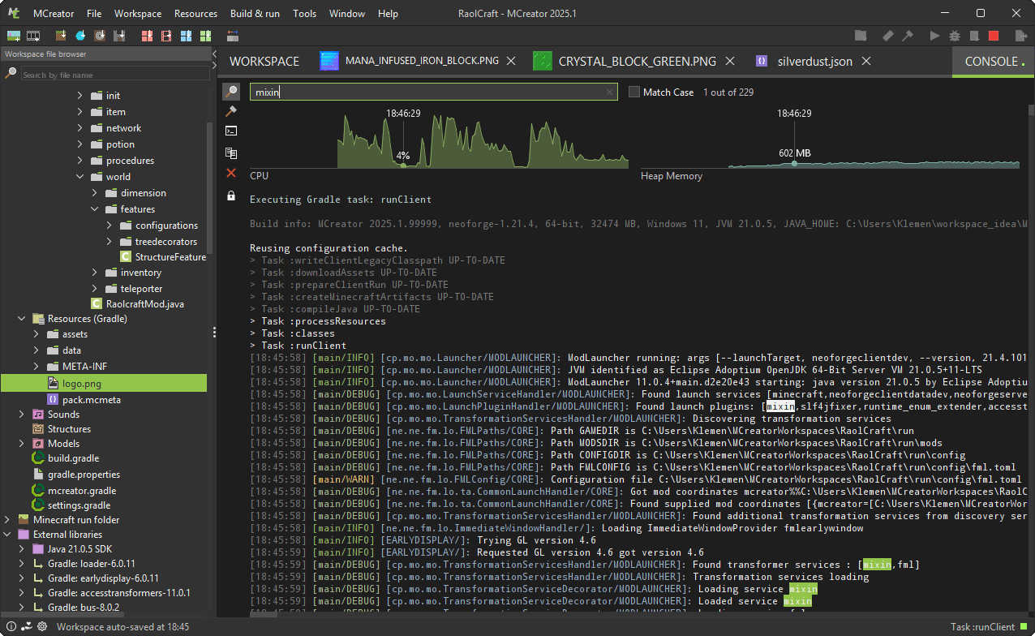Collapse the workspace file browser left arrow
This screenshot has width=1035, height=636.
[x=215, y=55]
